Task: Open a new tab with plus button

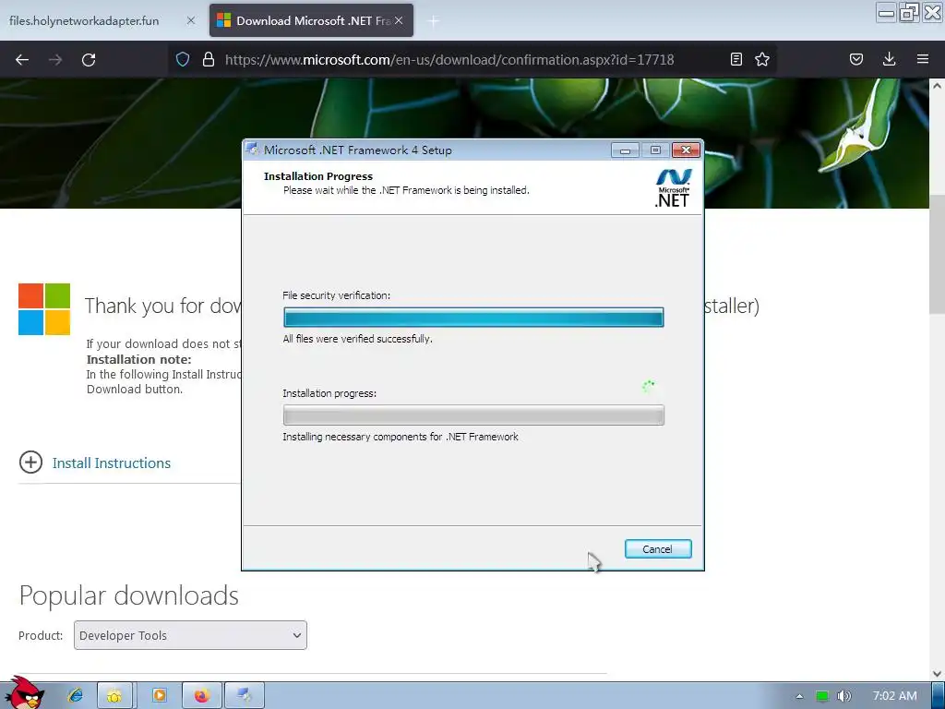Action: (x=434, y=21)
